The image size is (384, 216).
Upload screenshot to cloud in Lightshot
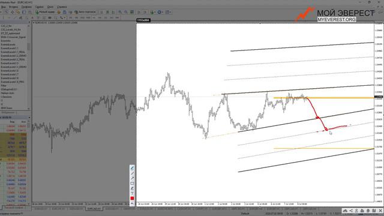[345, 211]
